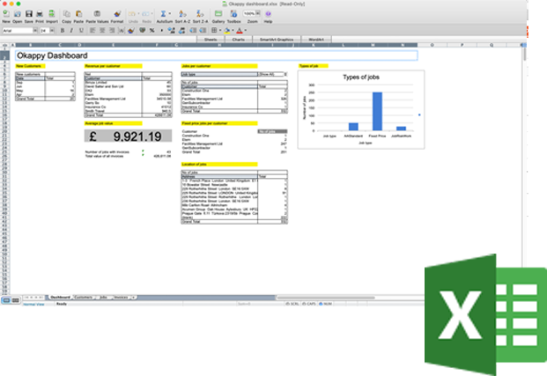Switch to the SmartArt Graphics tab
The height and width of the screenshot is (376, 547).
click(277, 40)
